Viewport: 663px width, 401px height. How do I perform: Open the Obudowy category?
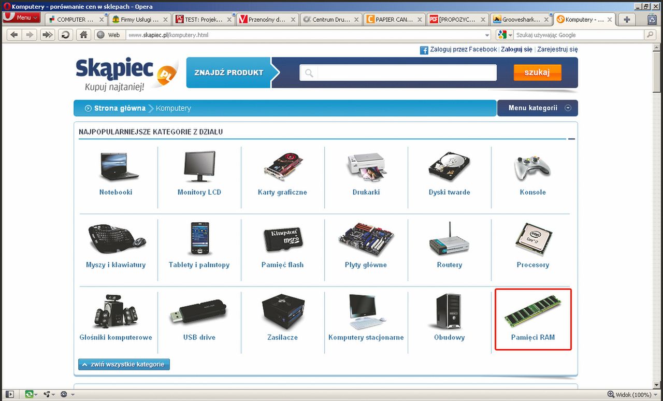(450, 319)
